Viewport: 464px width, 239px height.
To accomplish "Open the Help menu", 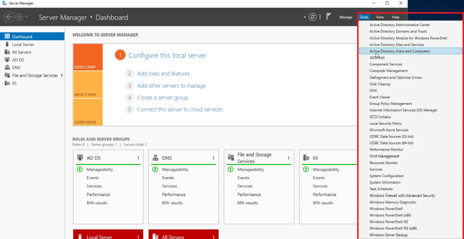I will tap(396, 17).
